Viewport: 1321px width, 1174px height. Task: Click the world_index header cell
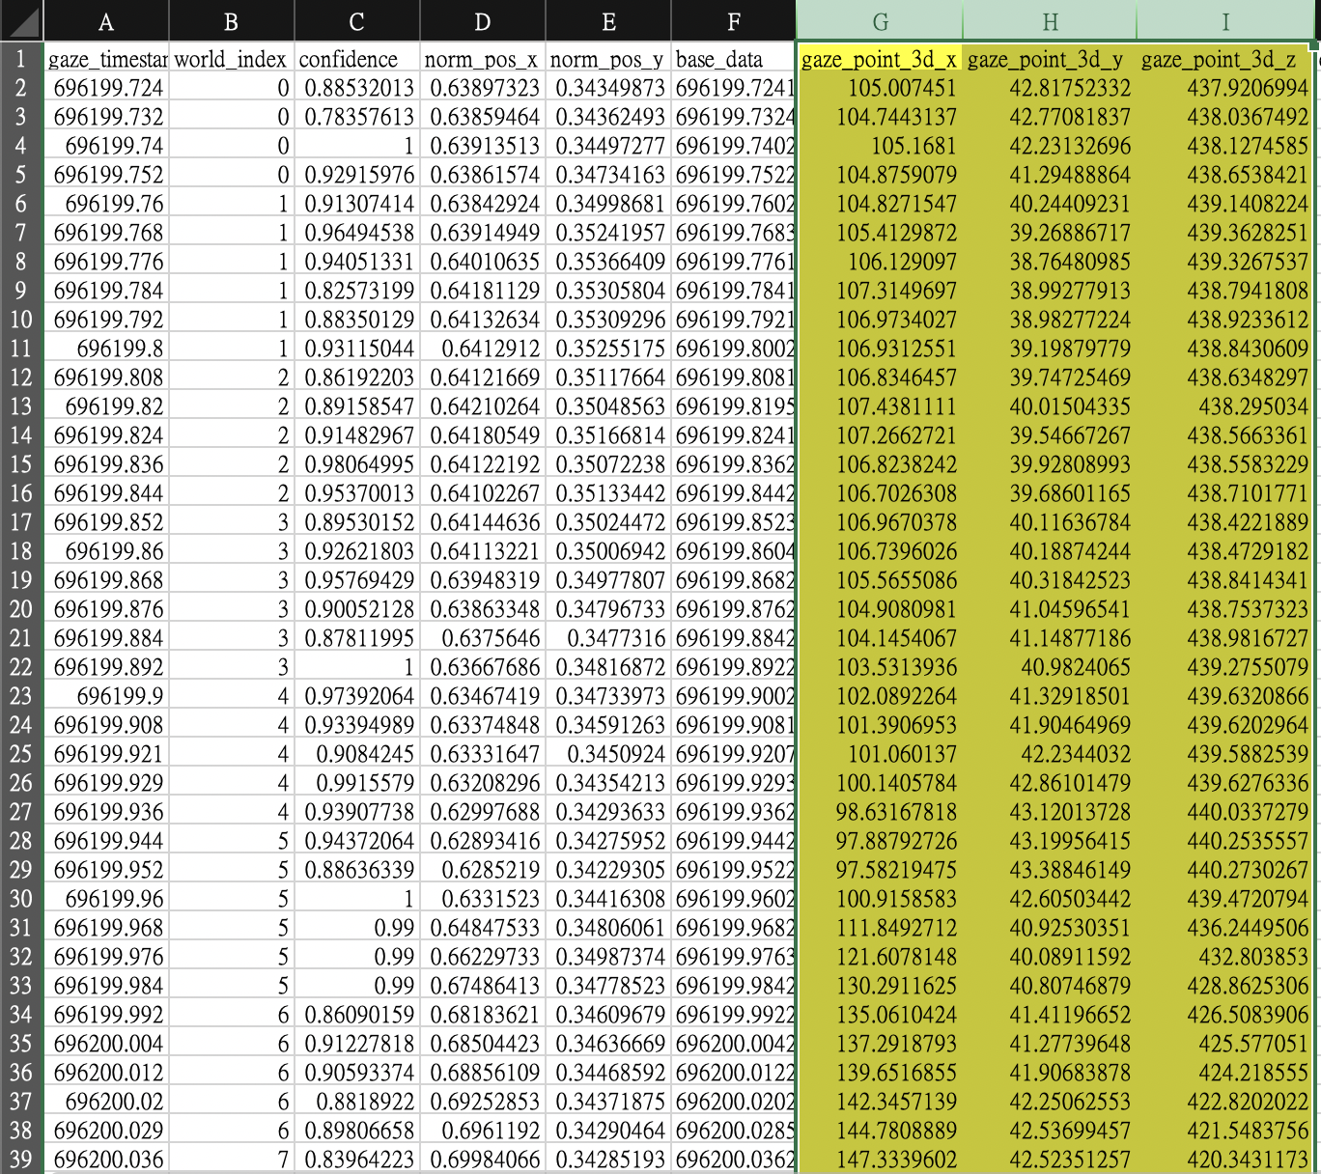(231, 59)
